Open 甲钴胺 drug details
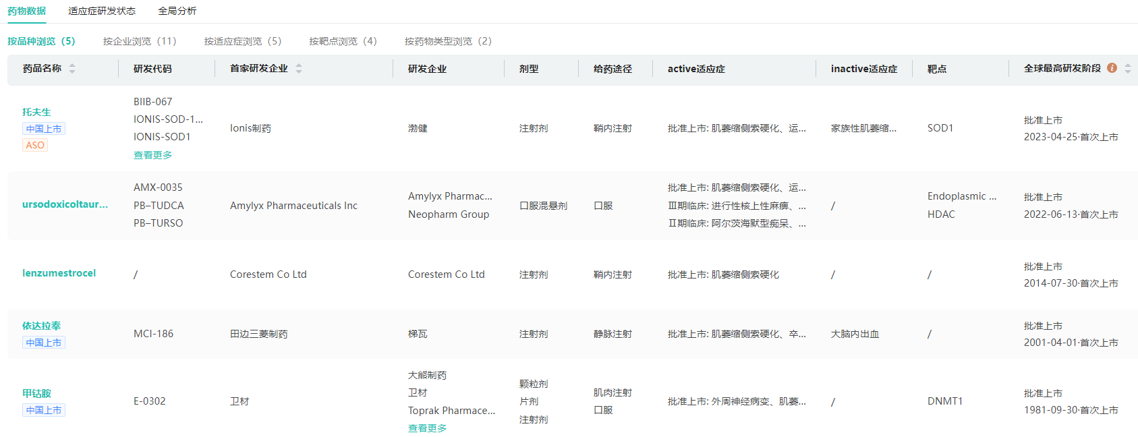Screen dimensions: 1138x437 [x=36, y=393]
